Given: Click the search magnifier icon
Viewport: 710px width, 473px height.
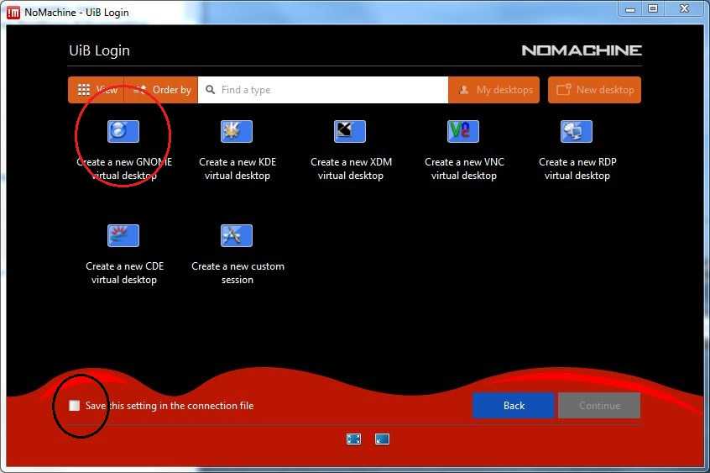Looking at the screenshot, I should [x=210, y=90].
